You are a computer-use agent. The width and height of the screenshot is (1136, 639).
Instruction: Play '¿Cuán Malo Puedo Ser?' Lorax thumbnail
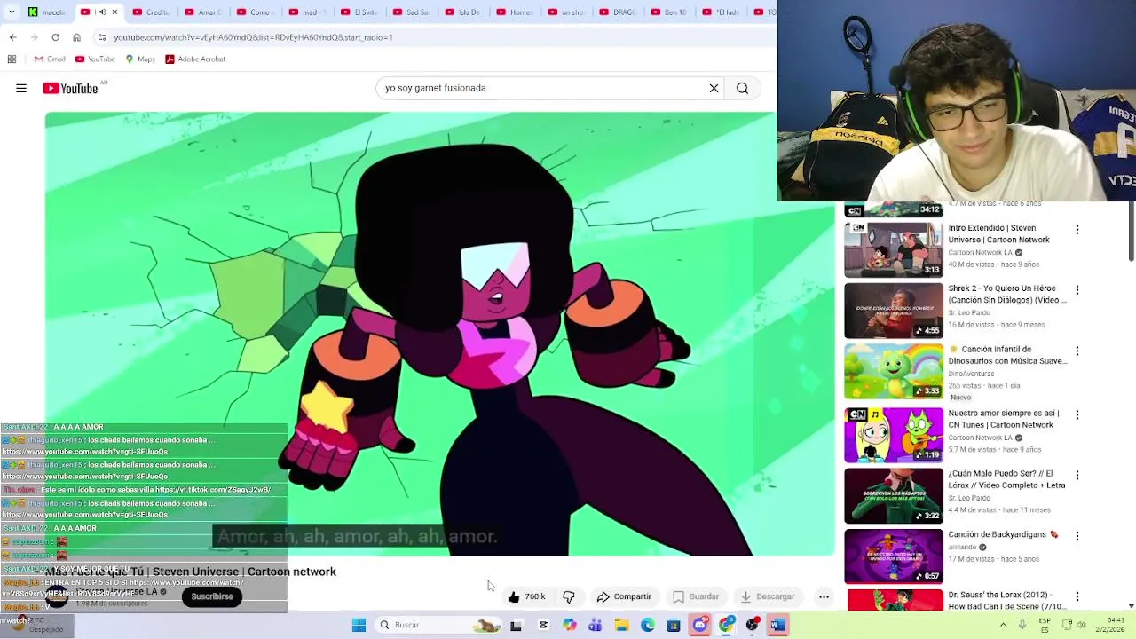point(894,495)
